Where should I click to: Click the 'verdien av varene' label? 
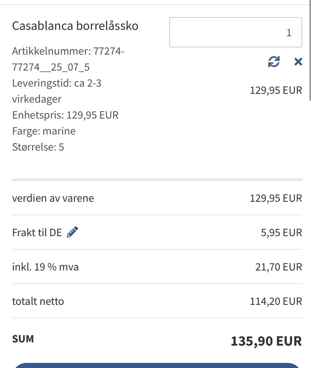point(53,198)
